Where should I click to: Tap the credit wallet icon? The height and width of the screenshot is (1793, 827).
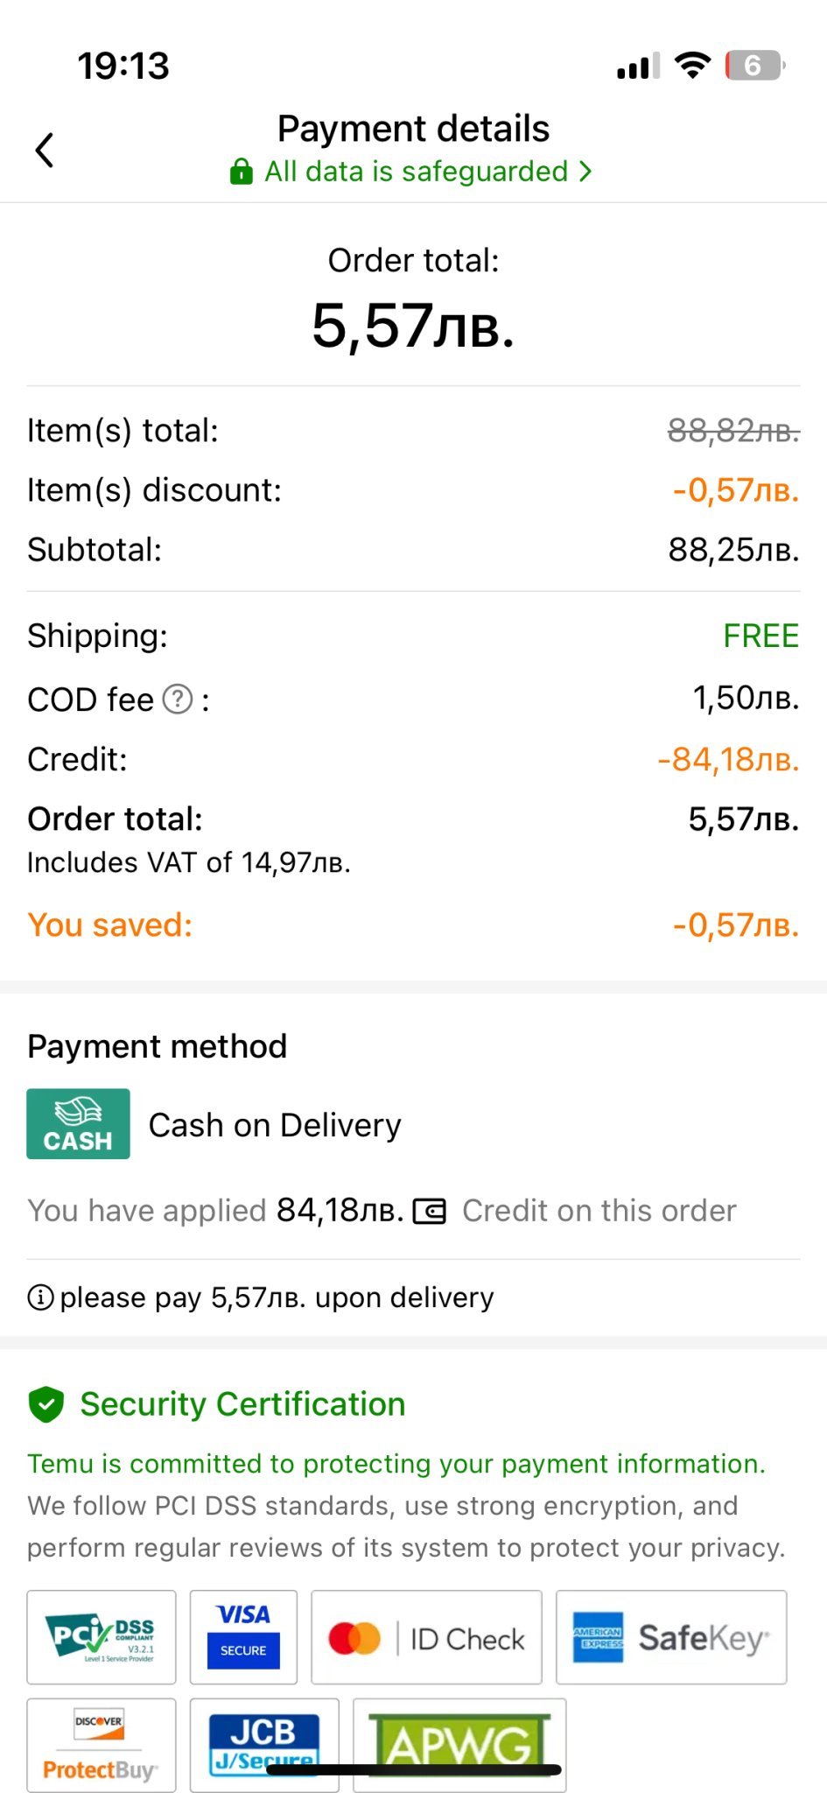pyautogui.click(x=430, y=1212)
